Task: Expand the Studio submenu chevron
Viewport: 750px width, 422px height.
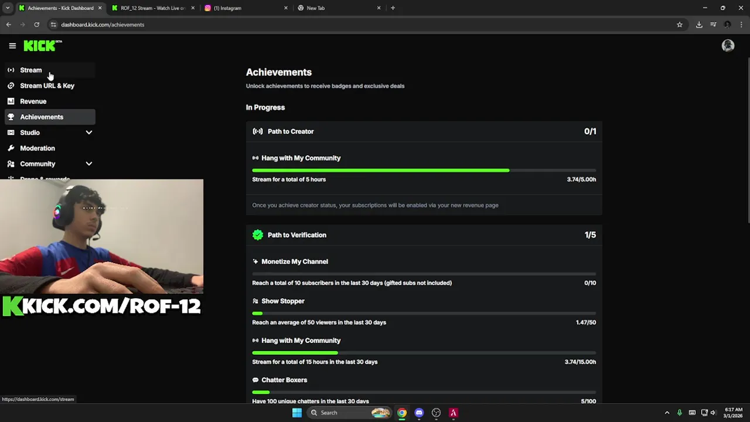Action: (89, 132)
